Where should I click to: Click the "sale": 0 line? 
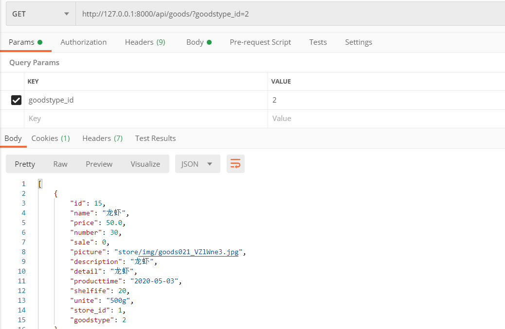point(90,242)
